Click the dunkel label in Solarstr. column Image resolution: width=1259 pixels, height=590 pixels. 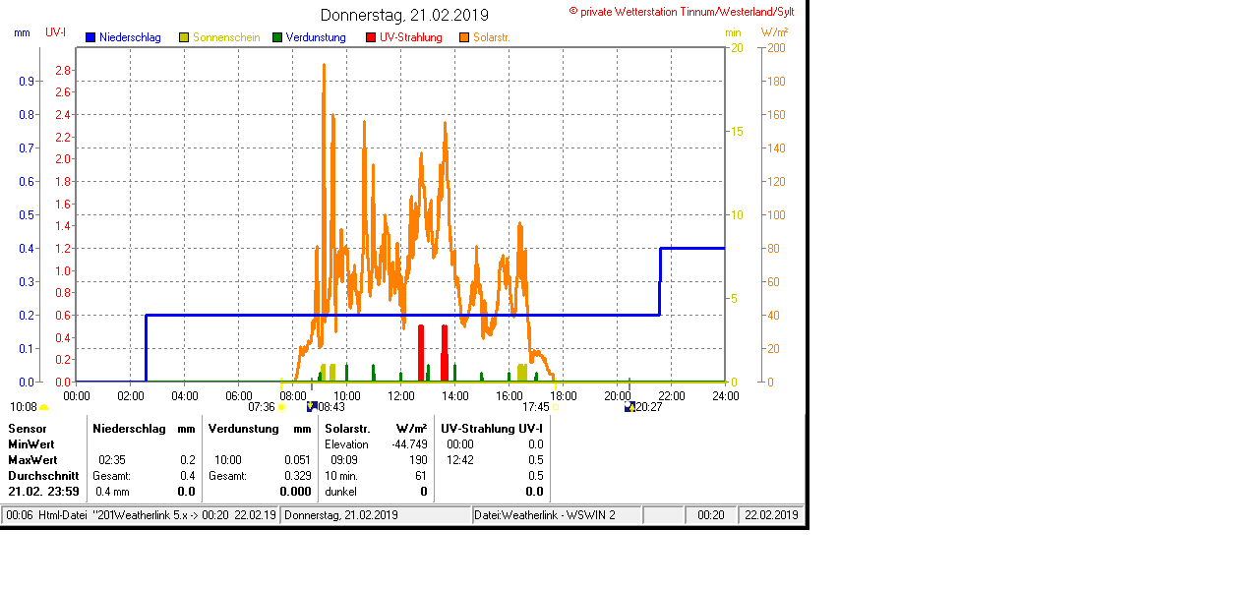pos(340,492)
